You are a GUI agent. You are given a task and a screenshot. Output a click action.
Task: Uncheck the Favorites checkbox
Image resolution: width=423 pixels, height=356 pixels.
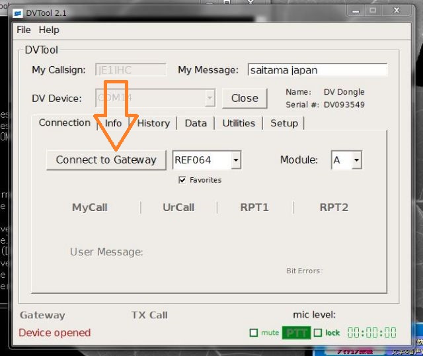coord(182,180)
